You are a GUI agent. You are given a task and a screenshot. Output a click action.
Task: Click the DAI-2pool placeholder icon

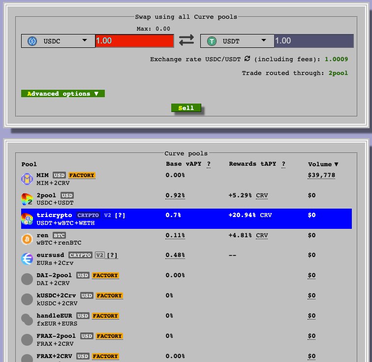click(27, 279)
